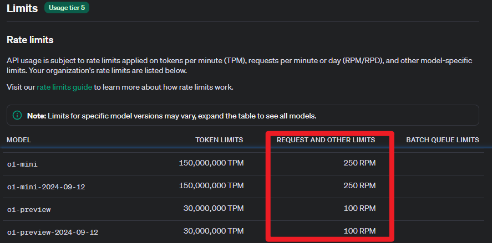
Task: Click the 100 RPM value for o1-preview
Action: [x=360, y=209]
